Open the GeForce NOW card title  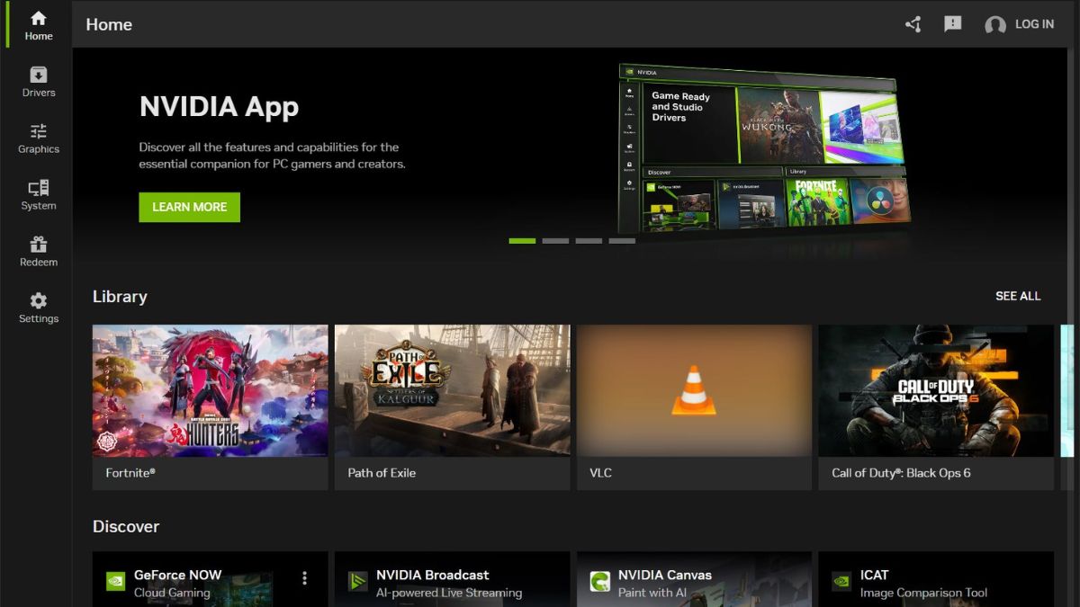pos(177,575)
